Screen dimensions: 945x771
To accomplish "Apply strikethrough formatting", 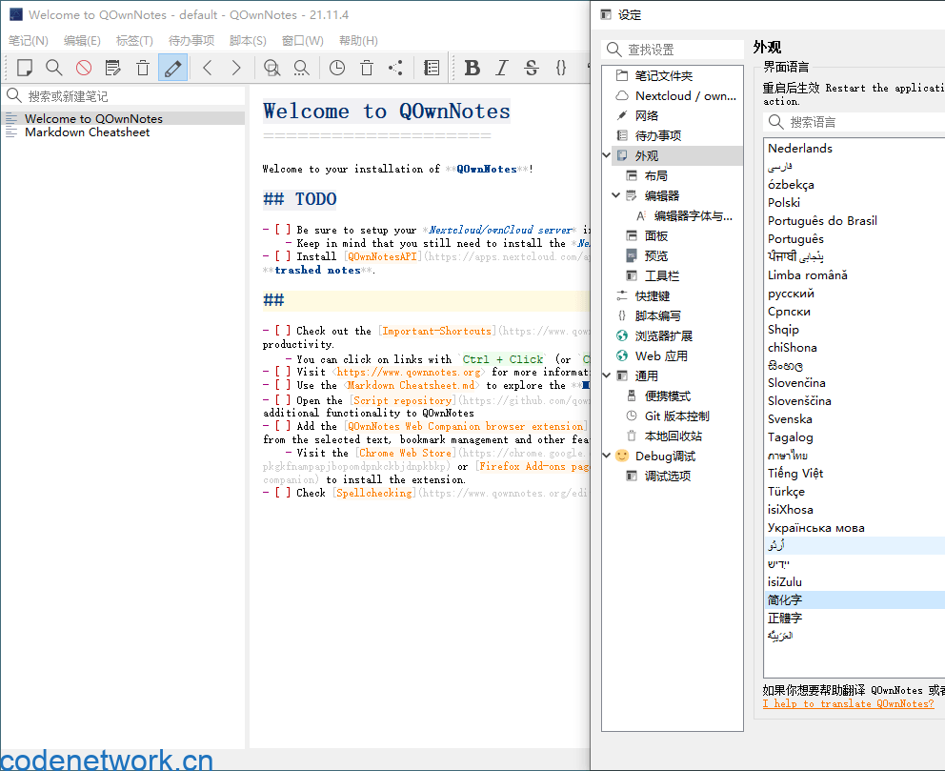I will [x=532, y=68].
